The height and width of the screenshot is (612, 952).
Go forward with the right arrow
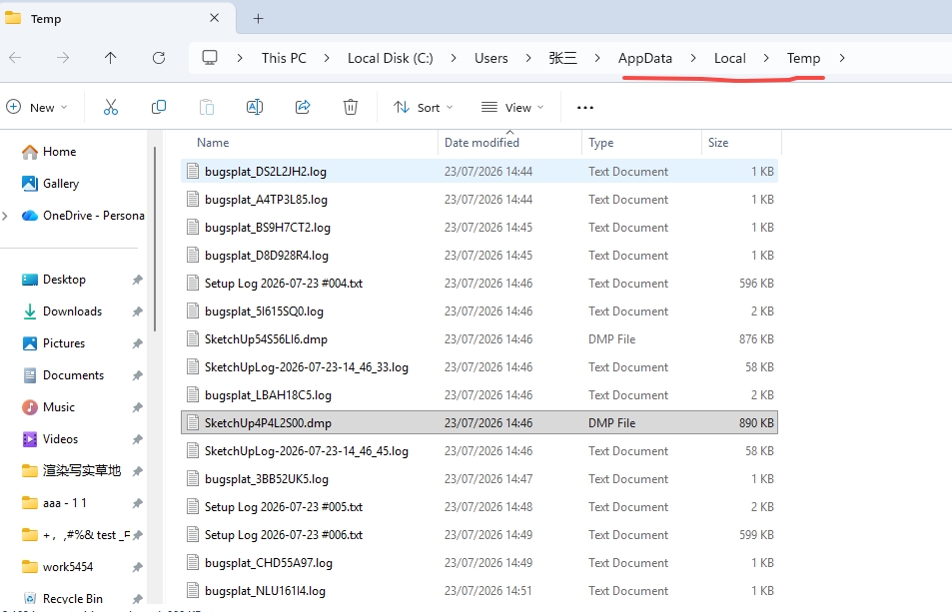[x=63, y=58]
